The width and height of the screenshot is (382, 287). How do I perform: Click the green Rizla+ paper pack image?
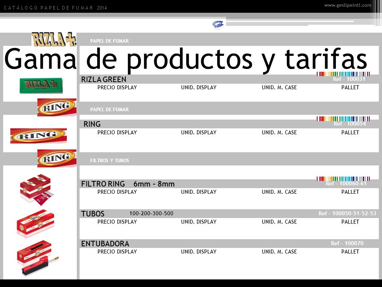tap(41, 85)
